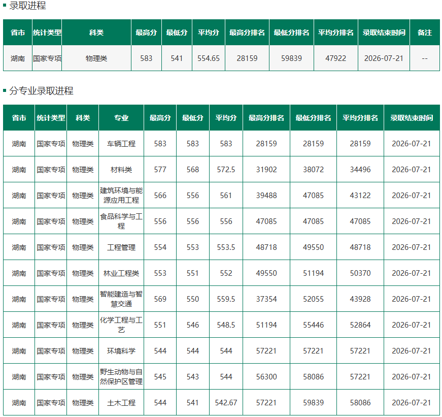Click the 建筑环境与能源应用工程 major cell
This screenshot has height=417, width=442.
pos(121,195)
